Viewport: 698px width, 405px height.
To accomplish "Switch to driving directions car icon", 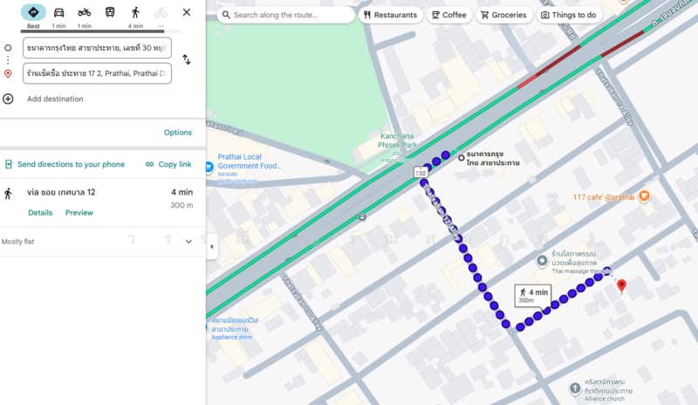I will point(58,12).
